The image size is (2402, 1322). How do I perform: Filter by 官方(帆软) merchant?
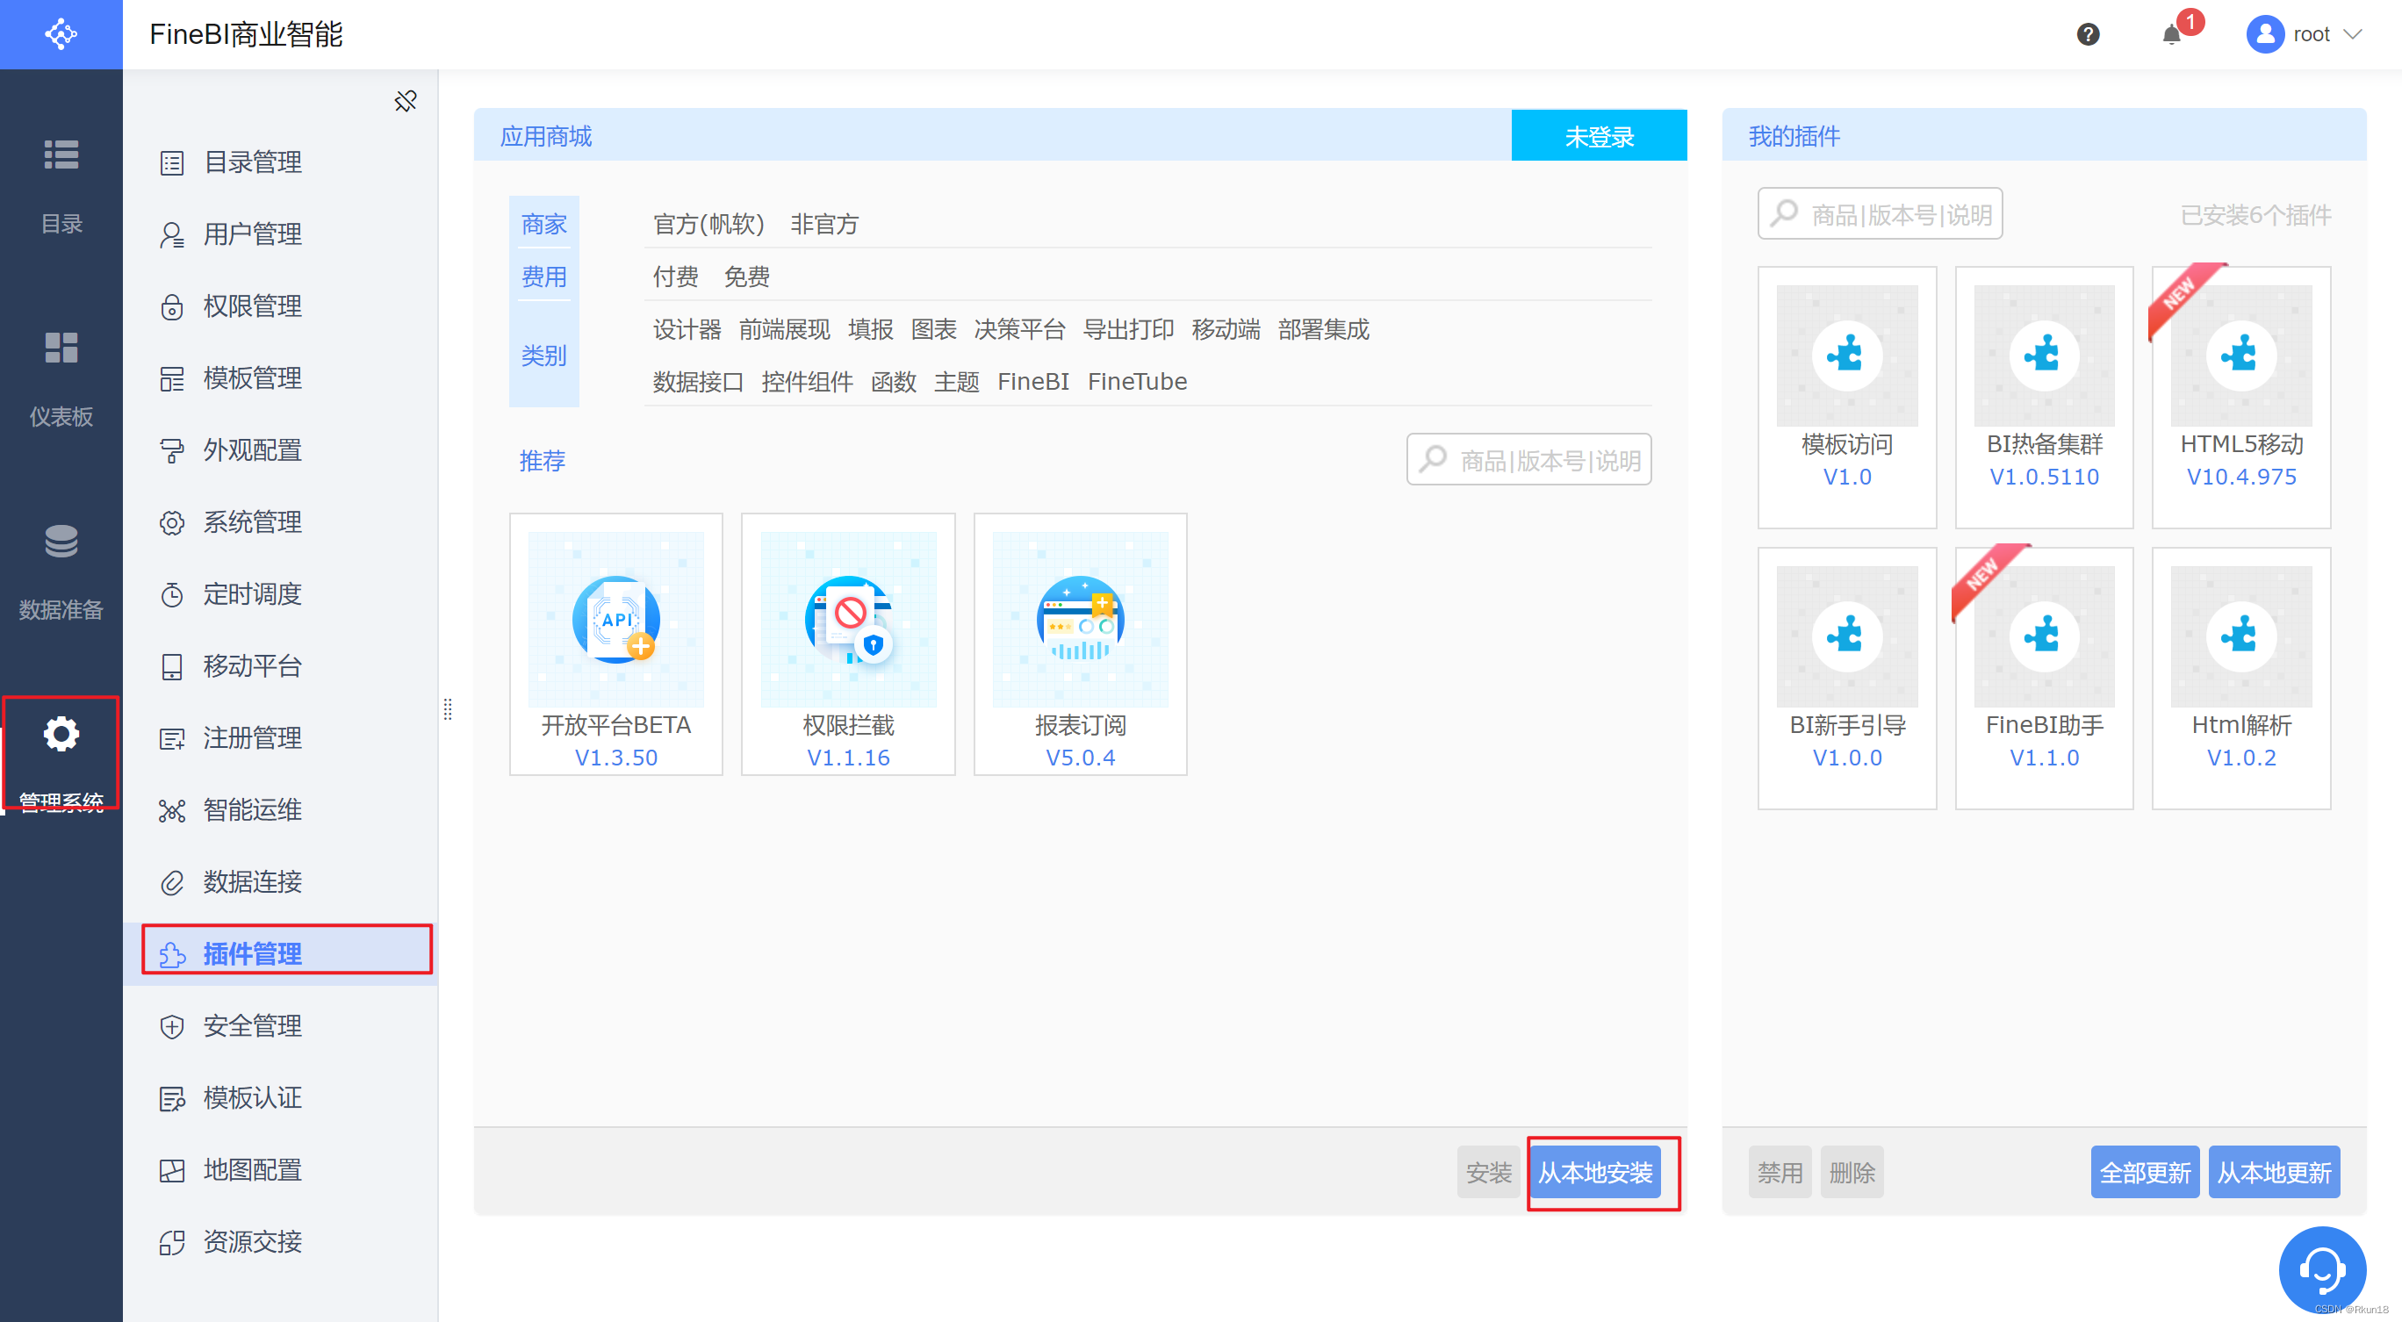point(708,224)
